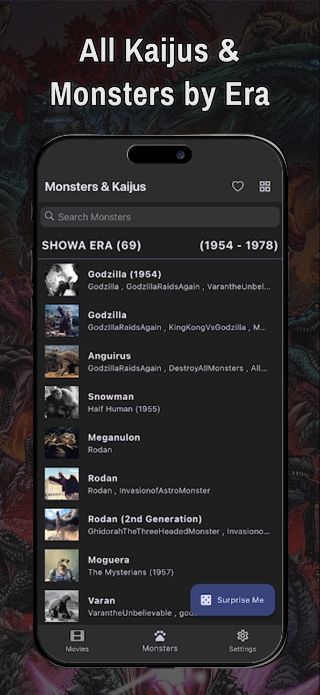The image size is (320, 695).
Task: Select the Snowman entry title
Action: tap(111, 397)
